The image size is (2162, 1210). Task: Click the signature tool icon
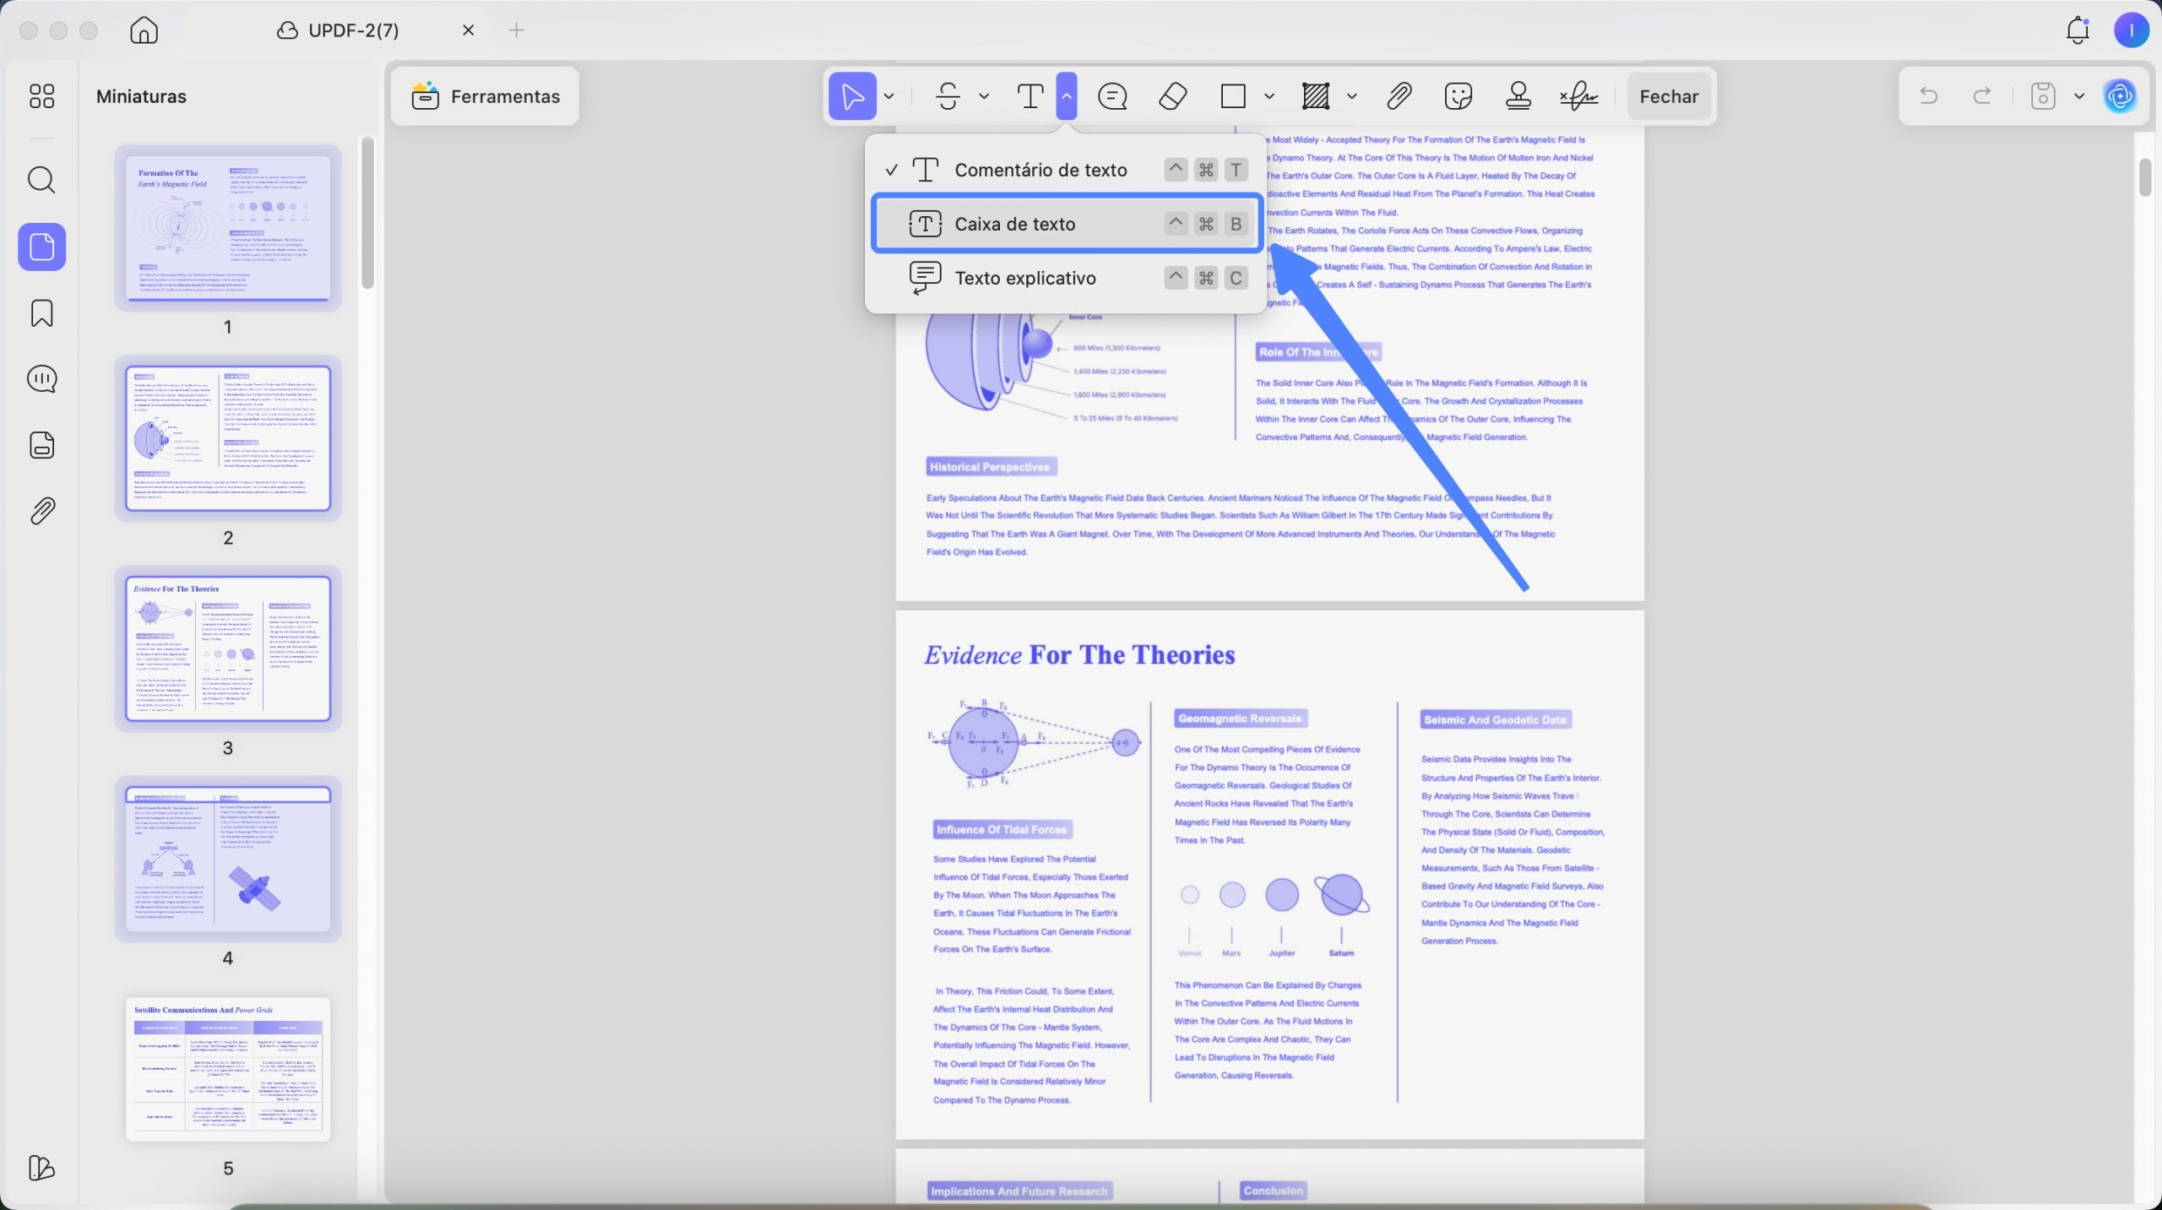1578,96
